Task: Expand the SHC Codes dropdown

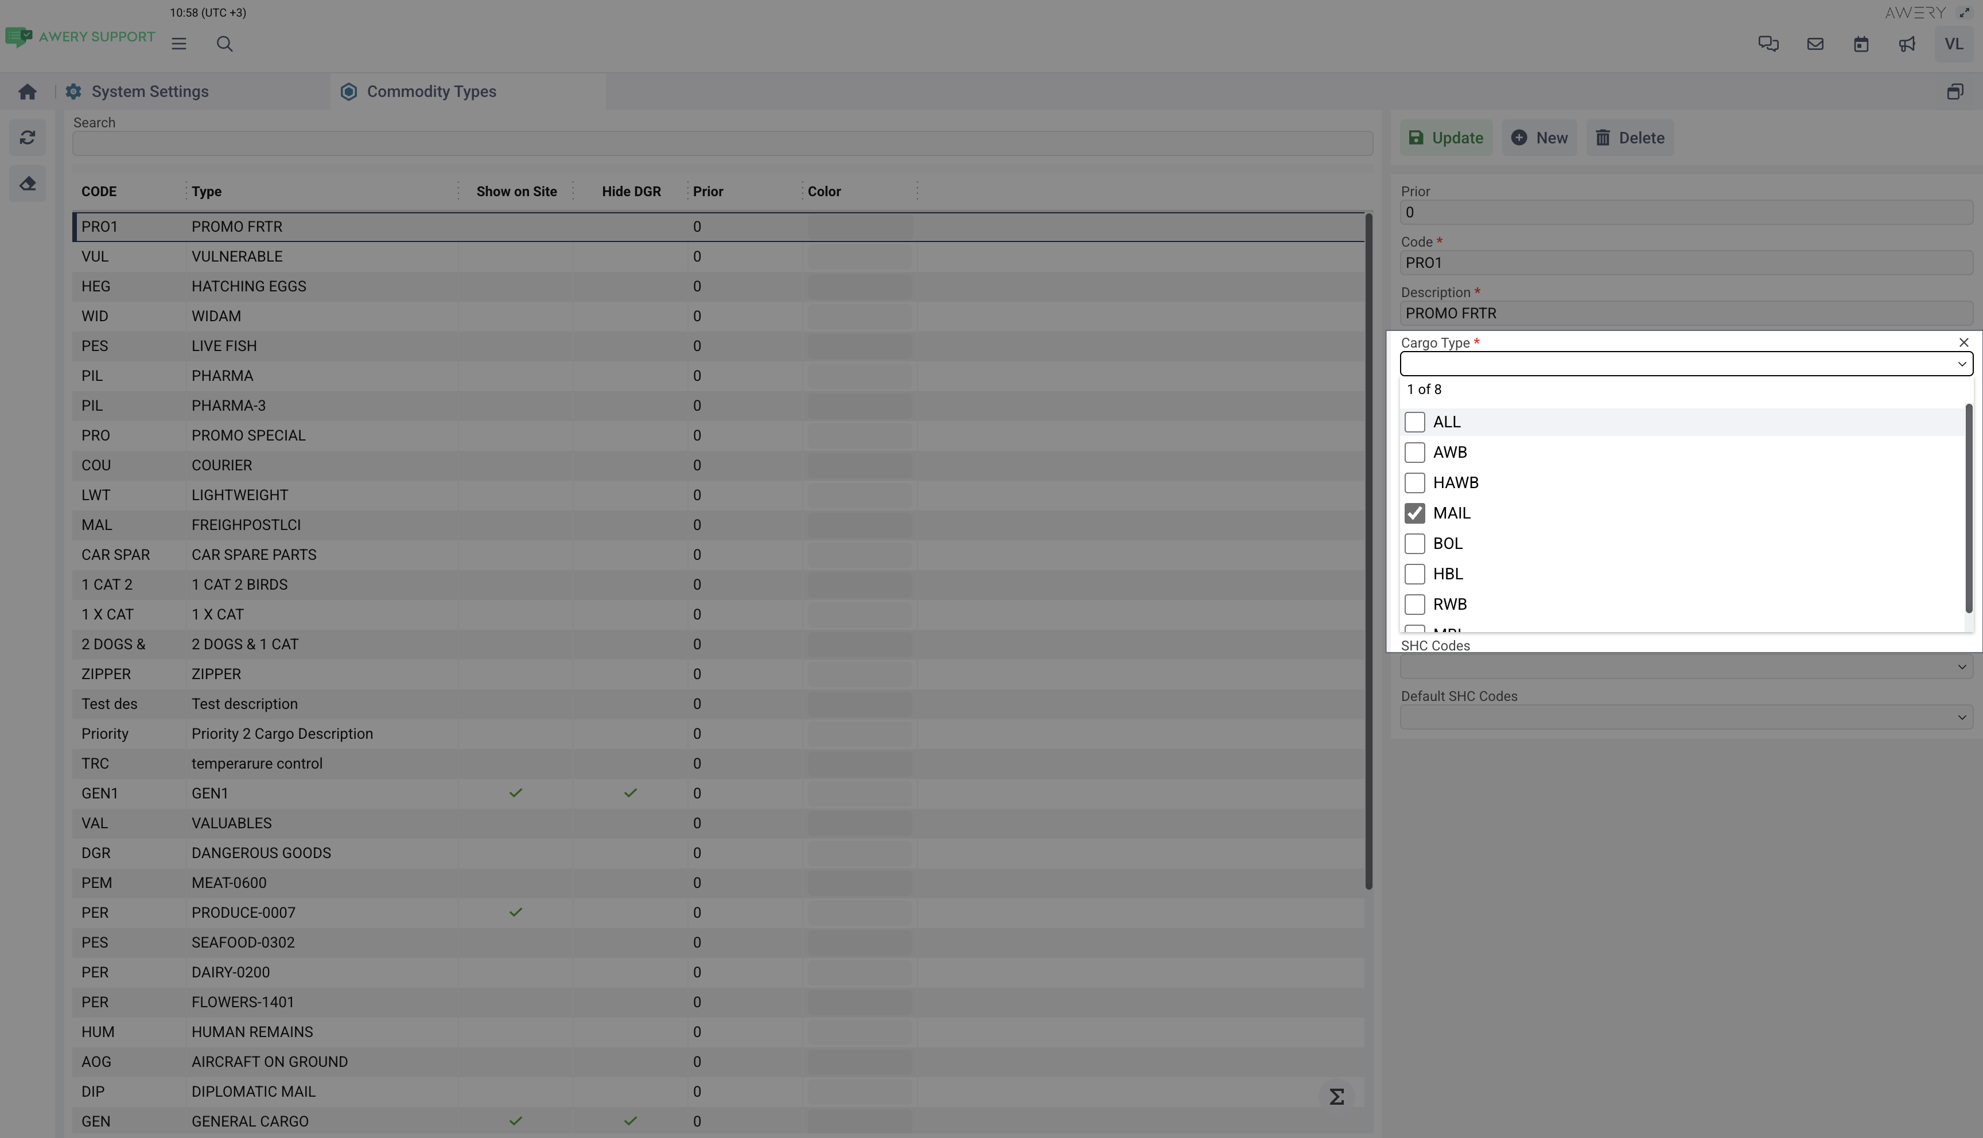Action: click(x=1961, y=668)
